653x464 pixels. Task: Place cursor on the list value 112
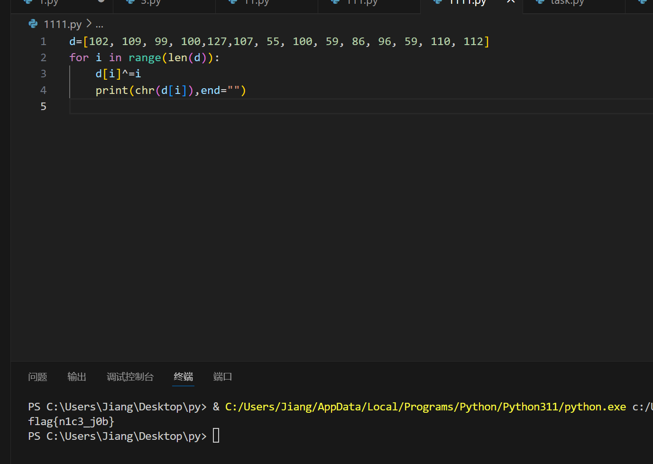coord(473,42)
